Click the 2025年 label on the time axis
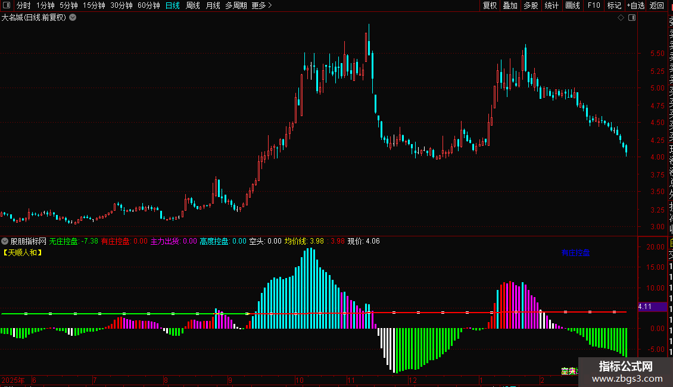Screen dimensions: 673x387 pos(13,380)
